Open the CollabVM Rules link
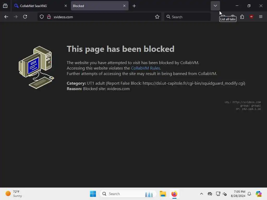 tap(145, 68)
